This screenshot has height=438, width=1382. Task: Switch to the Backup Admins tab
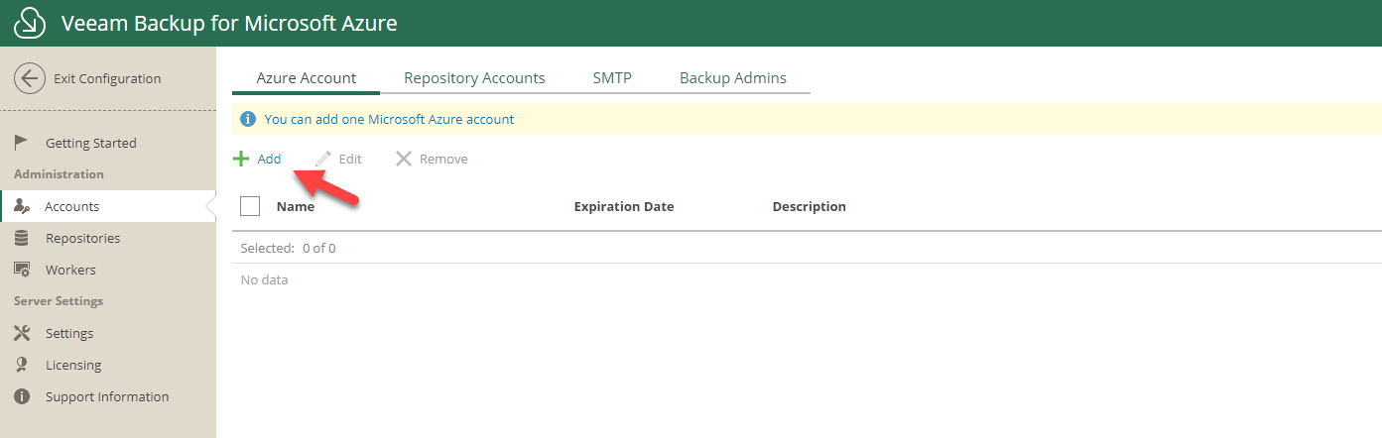(x=733, y=78)
